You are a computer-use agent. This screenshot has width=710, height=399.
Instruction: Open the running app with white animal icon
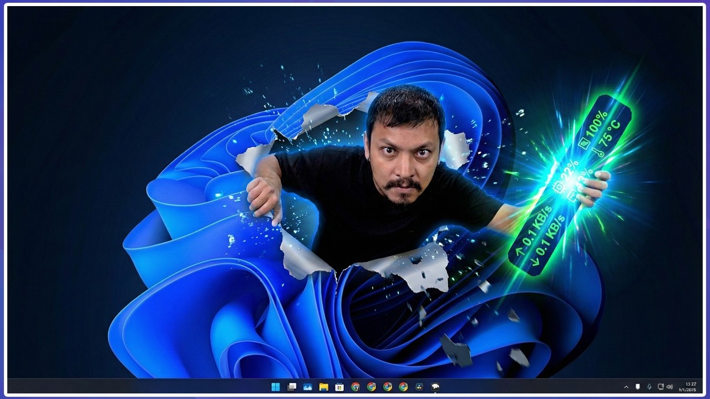pyautogui.click(x=435, y=387)
